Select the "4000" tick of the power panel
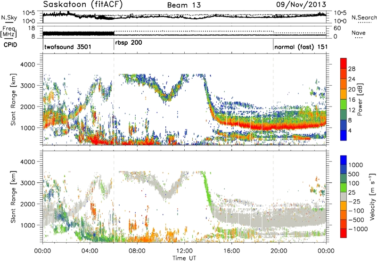 27,65
